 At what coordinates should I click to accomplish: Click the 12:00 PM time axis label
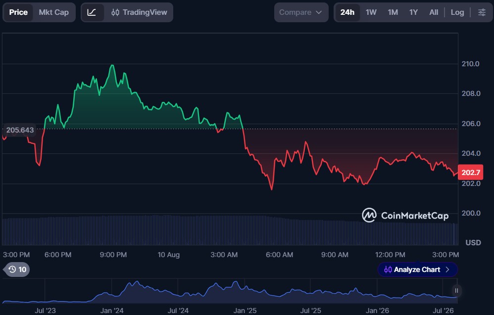[390, 255]
